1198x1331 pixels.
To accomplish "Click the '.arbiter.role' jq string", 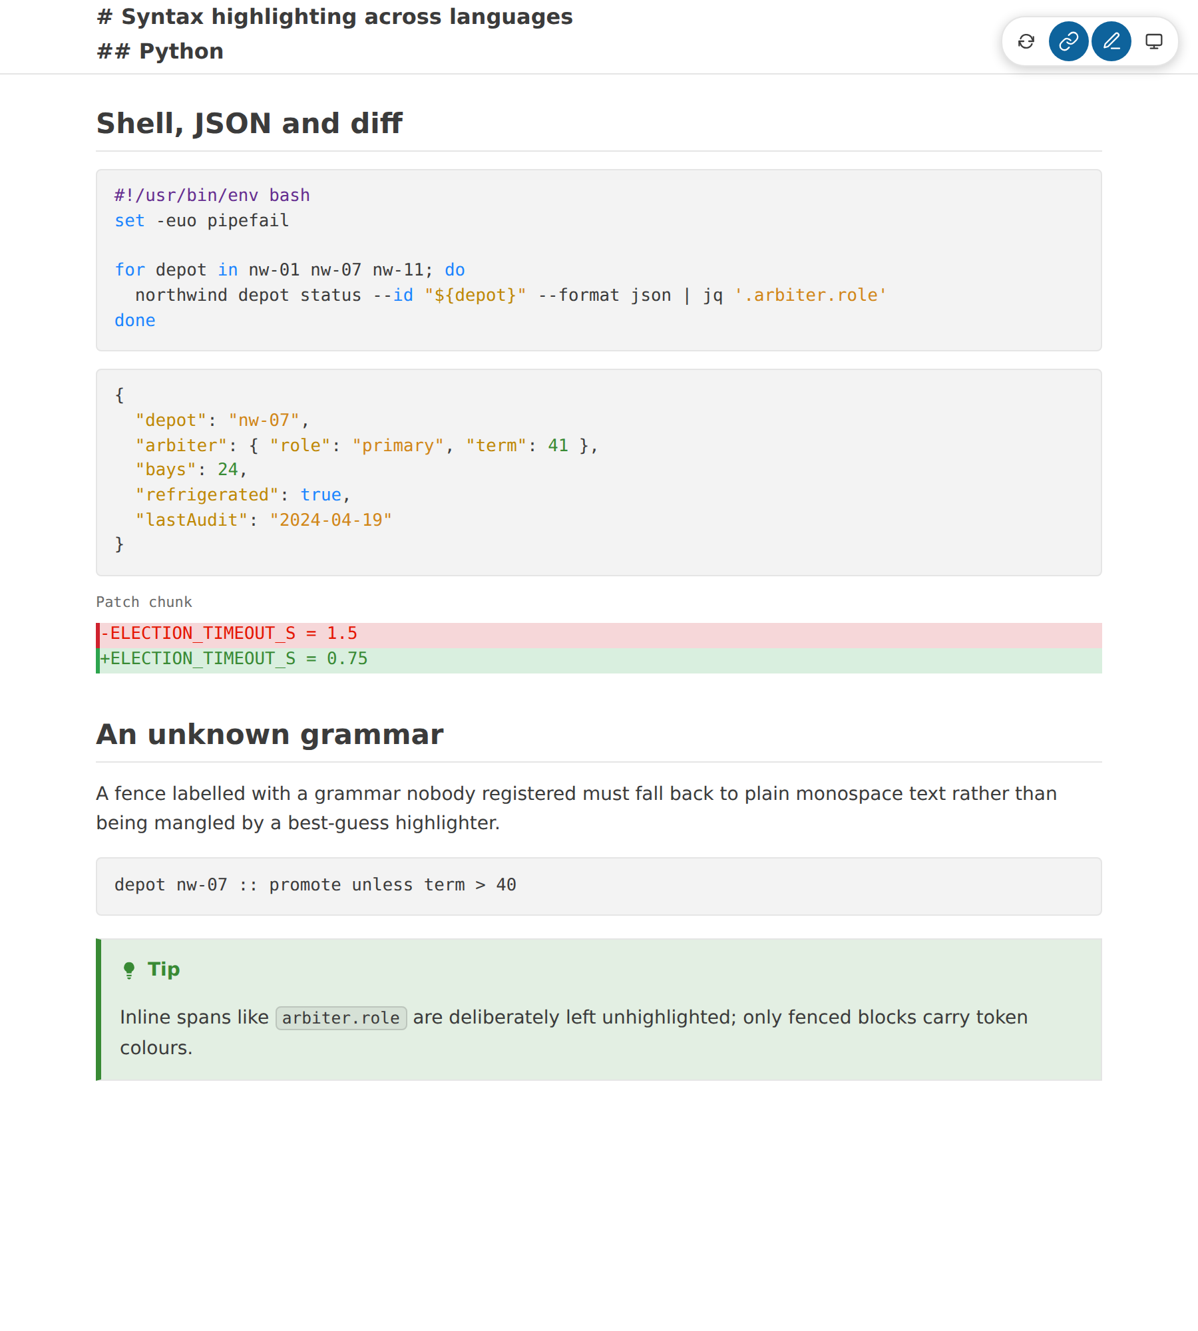I will coord(810,295).
